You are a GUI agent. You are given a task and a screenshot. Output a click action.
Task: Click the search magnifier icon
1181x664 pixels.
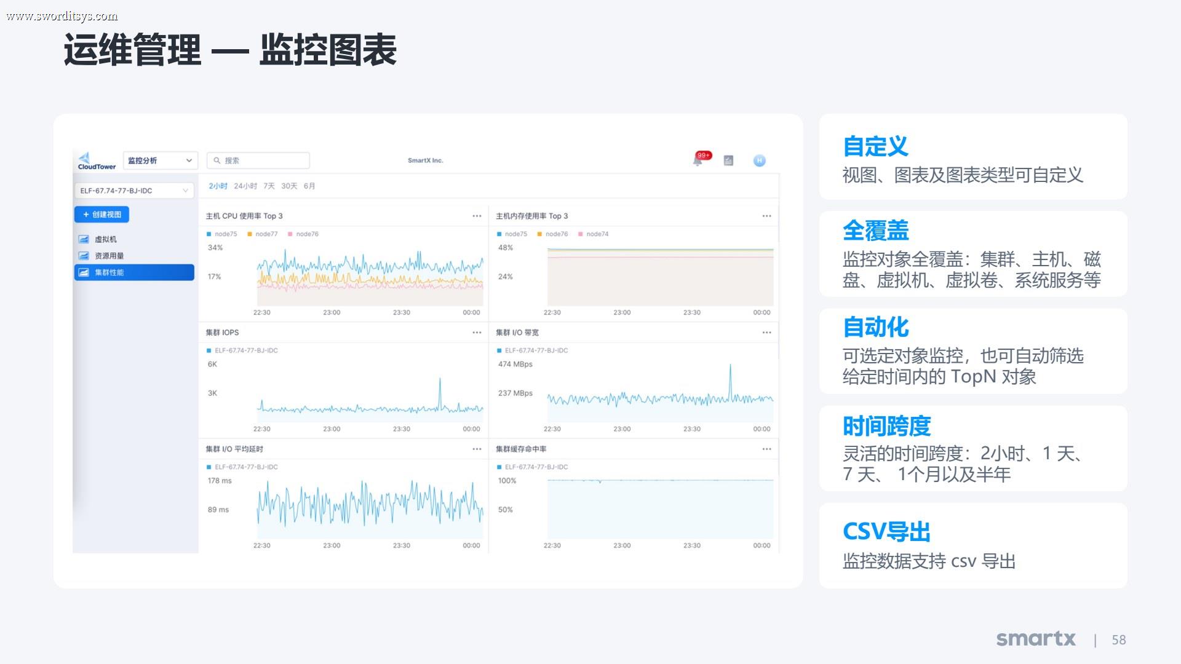tap(217, 160)
